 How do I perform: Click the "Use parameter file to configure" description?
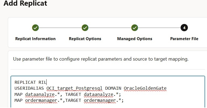(x=101, y=59)
